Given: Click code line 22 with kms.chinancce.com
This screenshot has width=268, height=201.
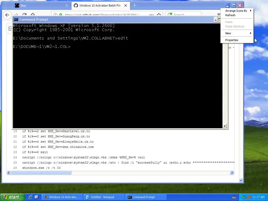Looking at the screenshot, I should (58, 147).
